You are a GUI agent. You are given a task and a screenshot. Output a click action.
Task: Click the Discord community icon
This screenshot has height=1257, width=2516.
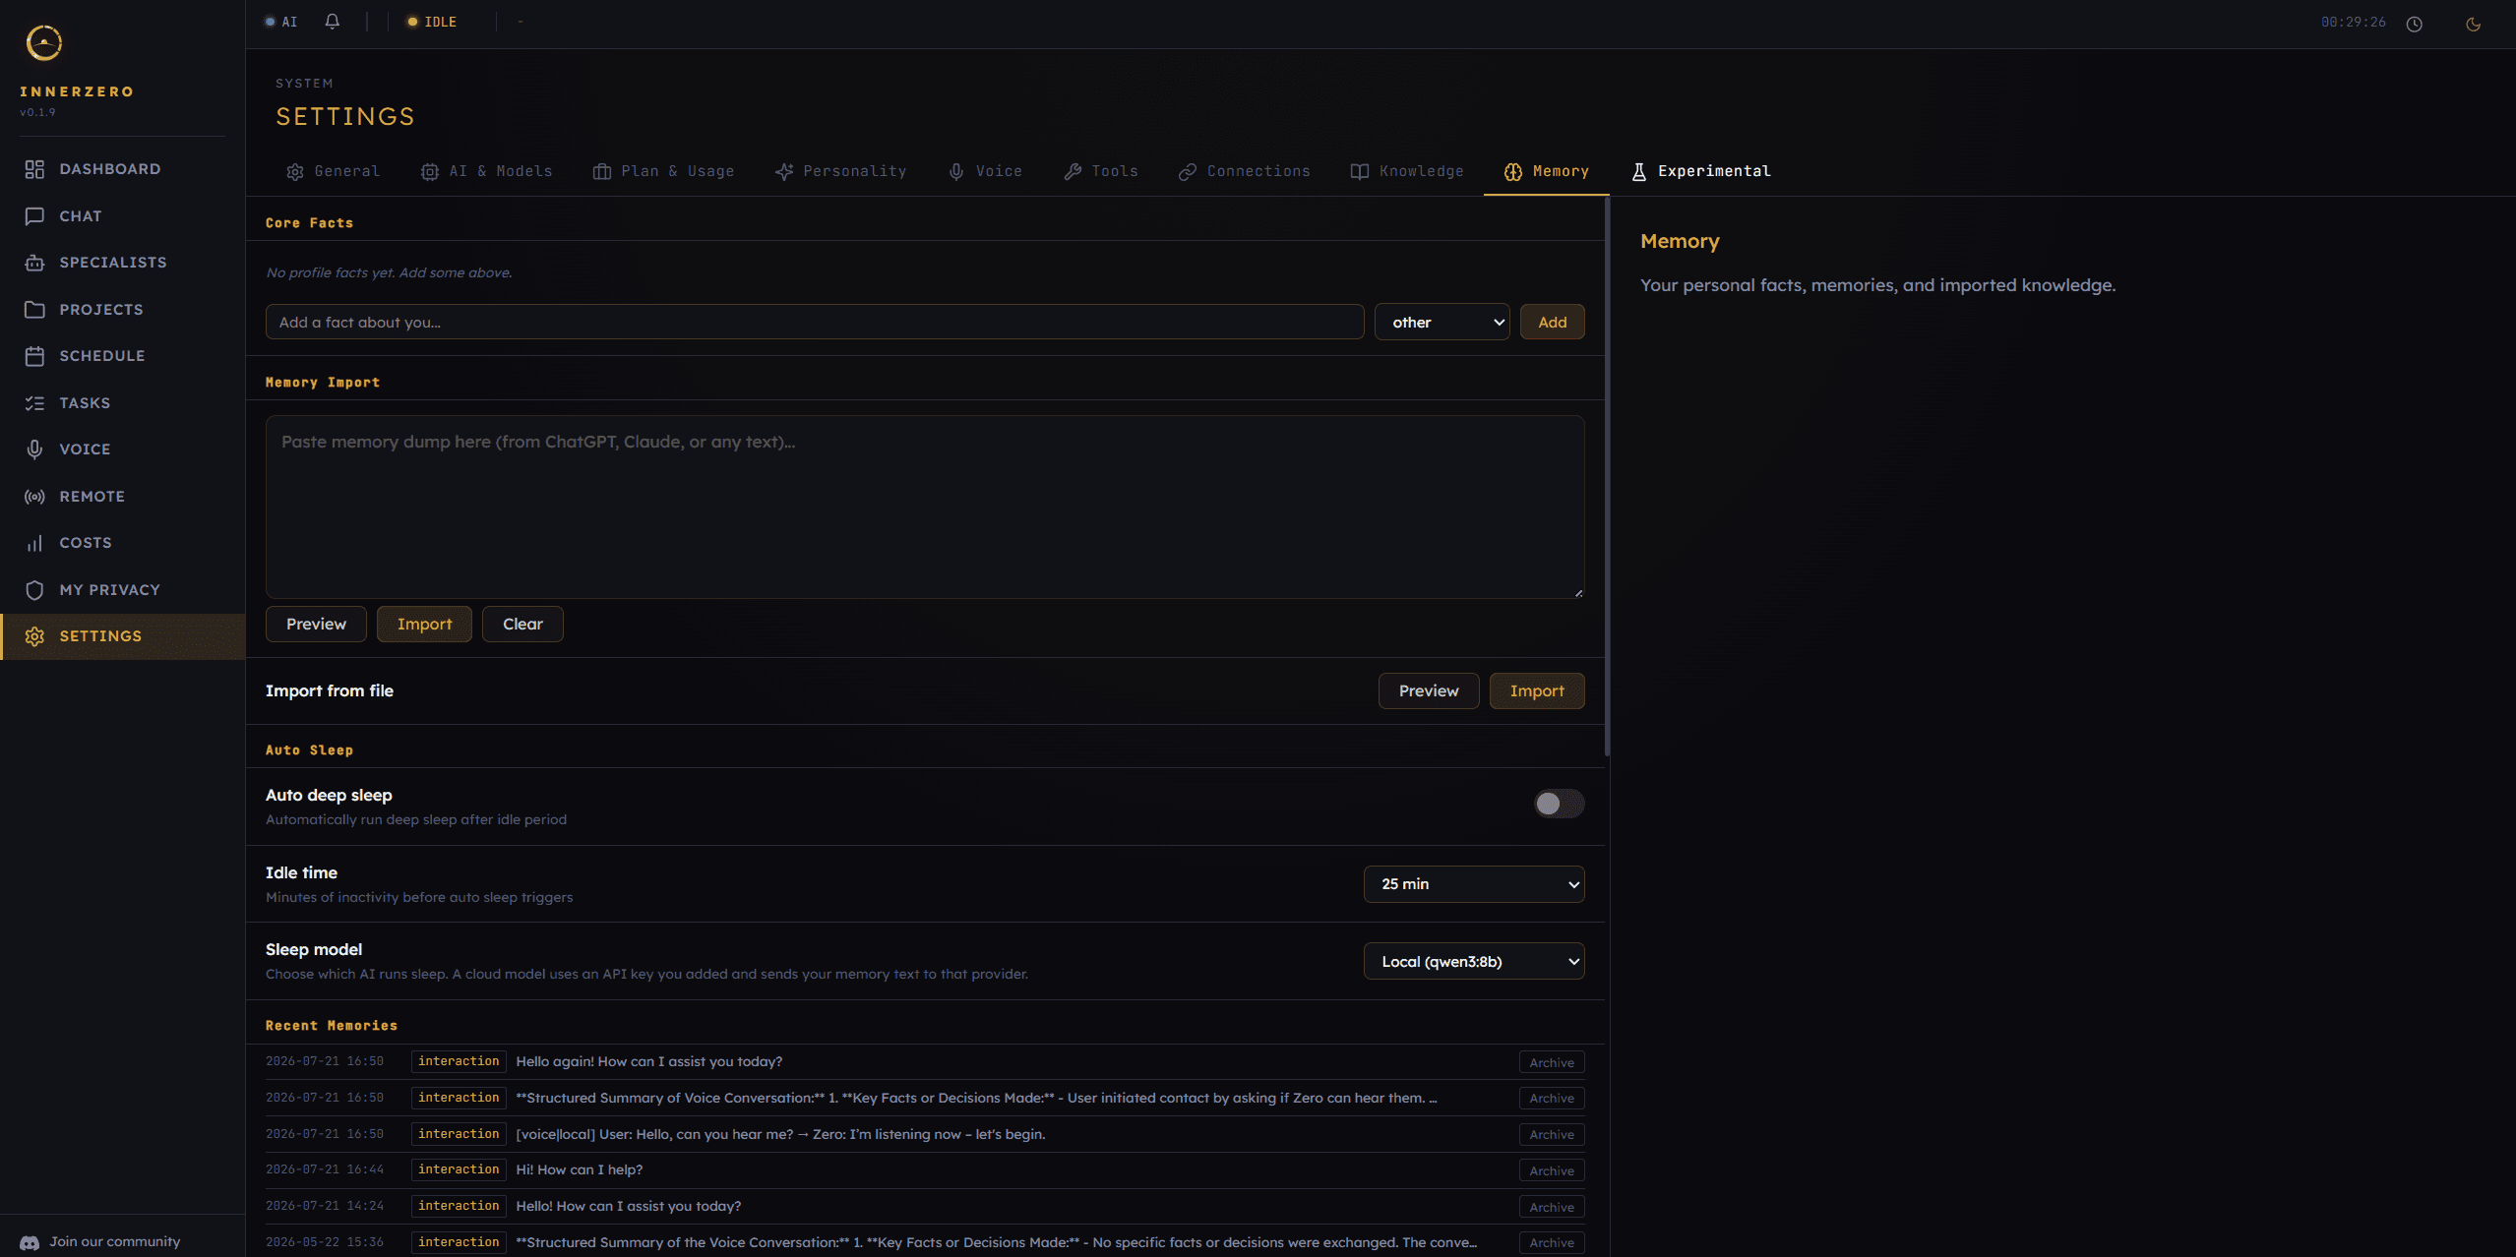[30, 1242]
